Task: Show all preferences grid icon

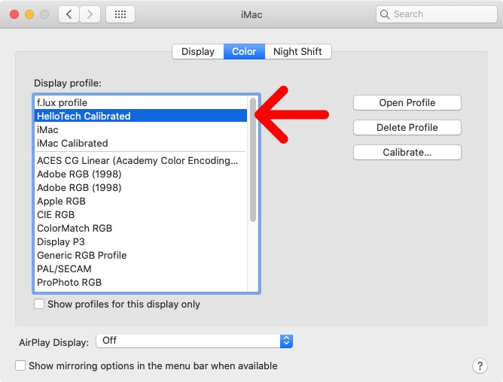Action: click(120, 14)
